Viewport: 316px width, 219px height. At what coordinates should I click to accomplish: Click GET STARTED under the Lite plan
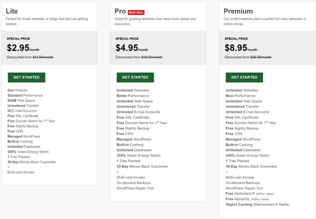(27, 77)
